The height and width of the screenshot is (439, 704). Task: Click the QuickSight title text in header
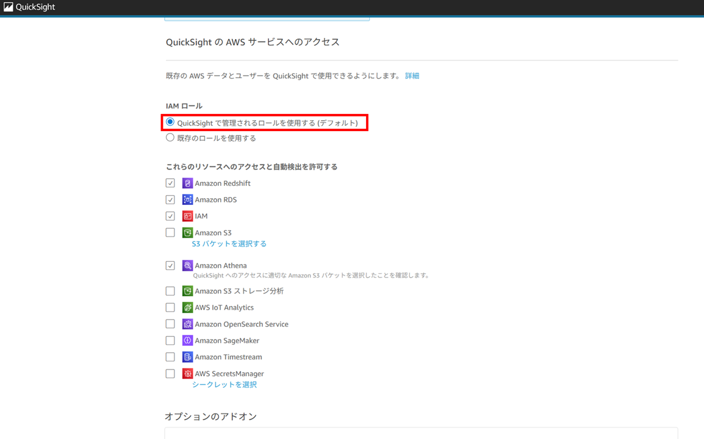click(x=35, y=7)
